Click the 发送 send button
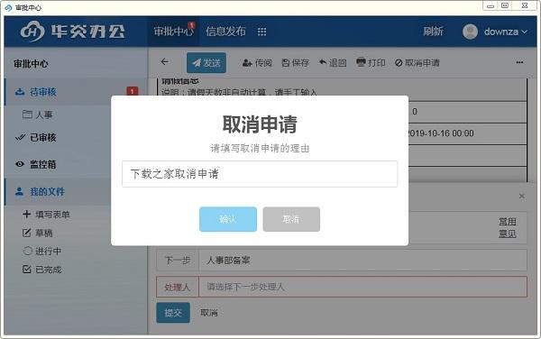Image resolution: width=541 pixels, height=339 pixels. coord(206,63)
